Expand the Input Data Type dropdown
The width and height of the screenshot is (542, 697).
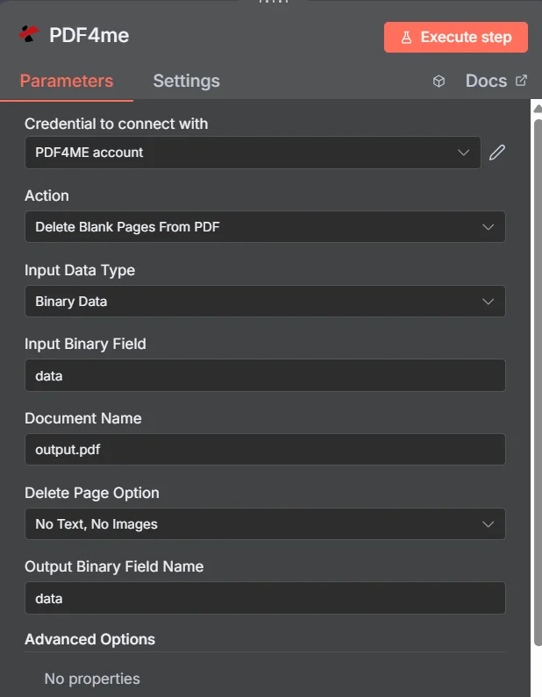265,302
